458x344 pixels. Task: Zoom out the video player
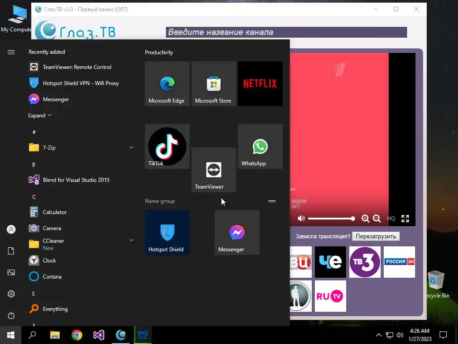point(377,219)
